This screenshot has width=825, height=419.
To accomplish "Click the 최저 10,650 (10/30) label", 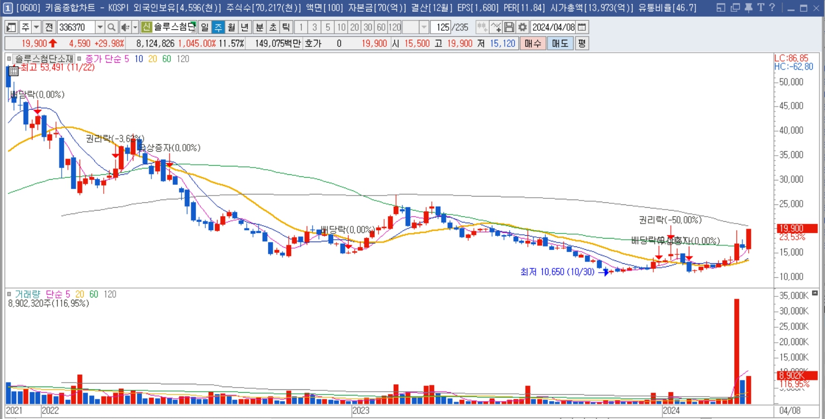I will click(x=557, y=272).
